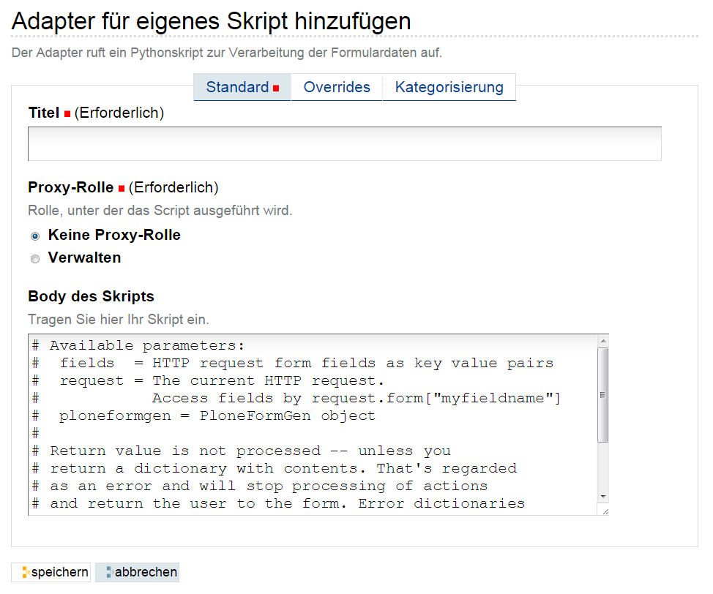Click the '# Available parameters:' line
The width and height of the screenshot is (713, 594).
pos(138,345)
